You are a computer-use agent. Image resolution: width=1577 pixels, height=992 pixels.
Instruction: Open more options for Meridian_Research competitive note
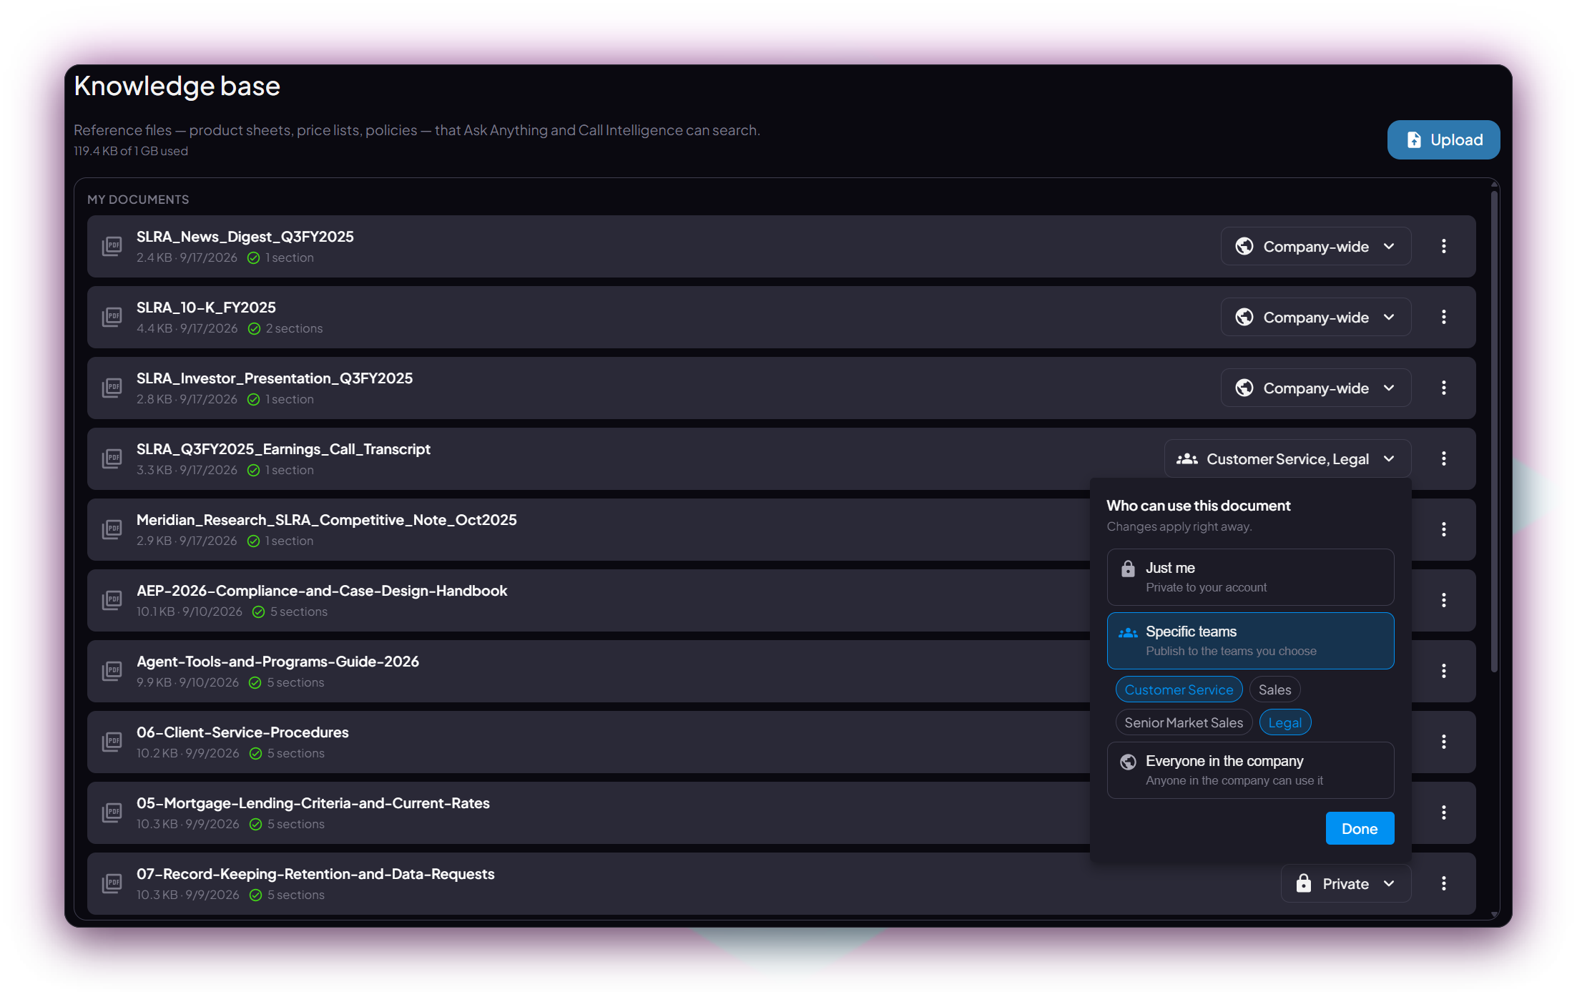pyautogui.click(x=1443, y=529)
